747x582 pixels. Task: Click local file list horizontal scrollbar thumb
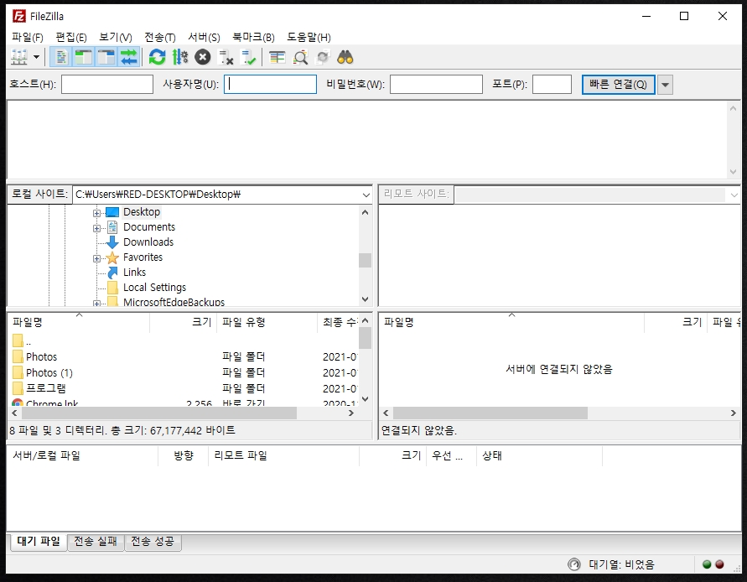pyautogui.click(x=158, y=413)
